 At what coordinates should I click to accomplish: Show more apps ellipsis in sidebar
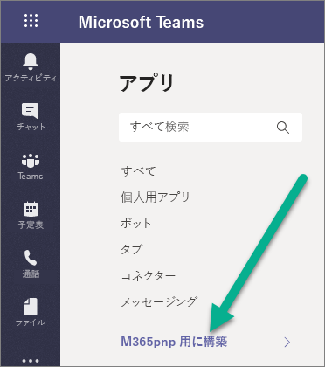31,361
